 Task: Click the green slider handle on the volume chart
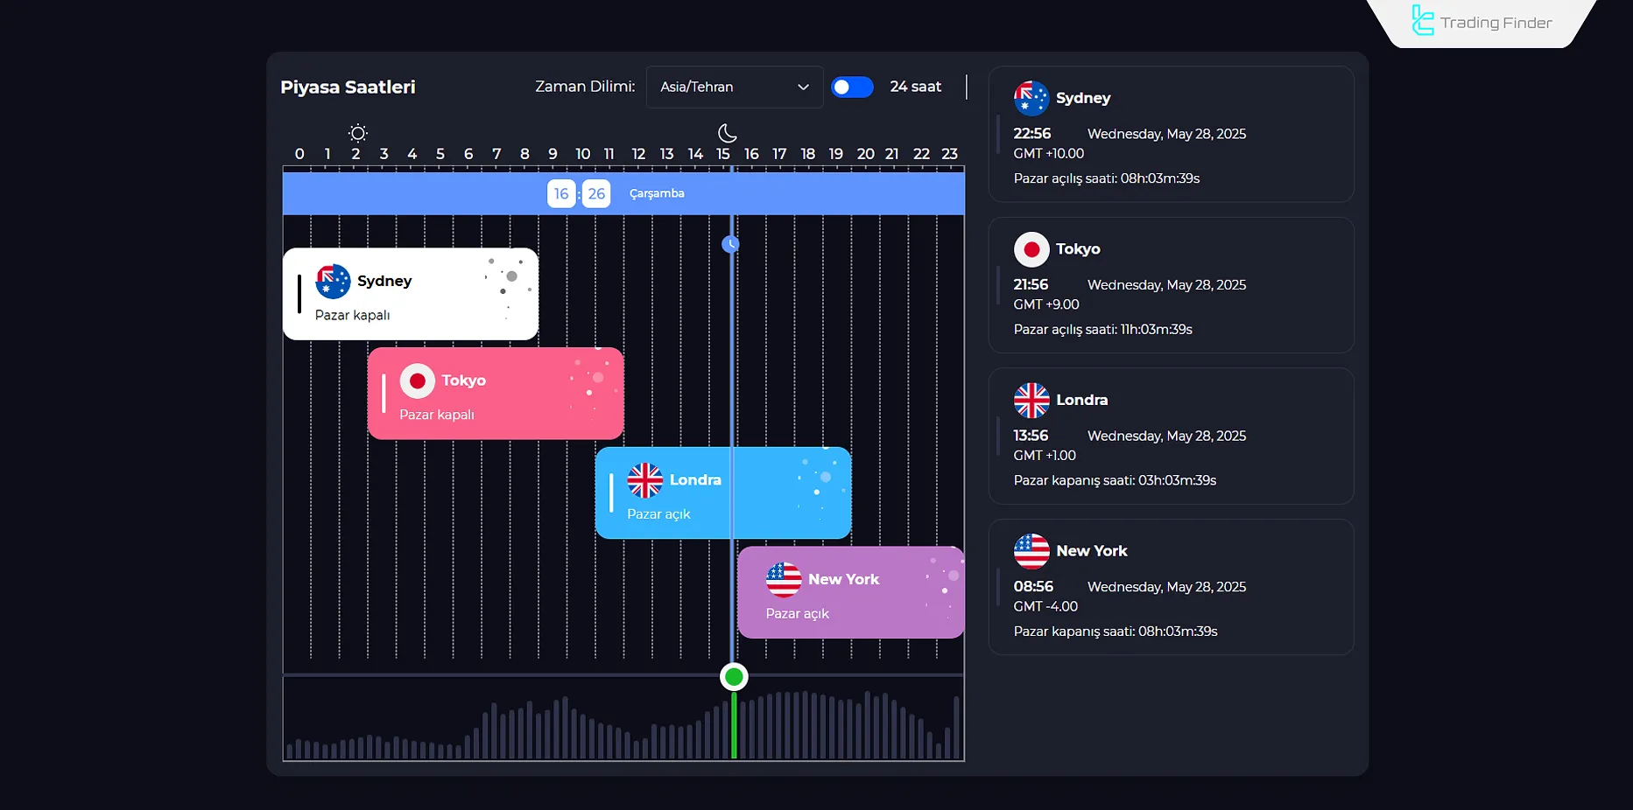734,677
